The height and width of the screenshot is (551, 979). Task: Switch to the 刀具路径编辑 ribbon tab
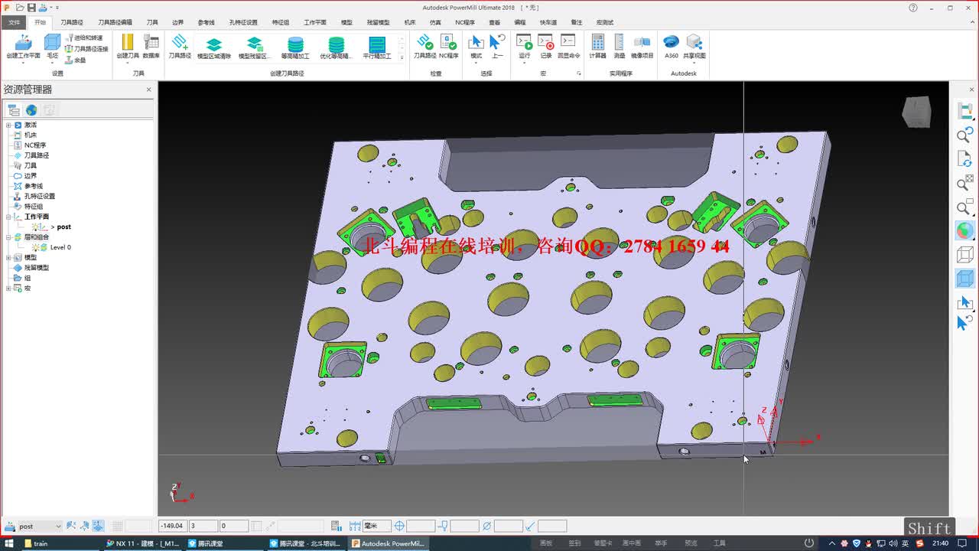pyautogui.click(x=115, y=22)
